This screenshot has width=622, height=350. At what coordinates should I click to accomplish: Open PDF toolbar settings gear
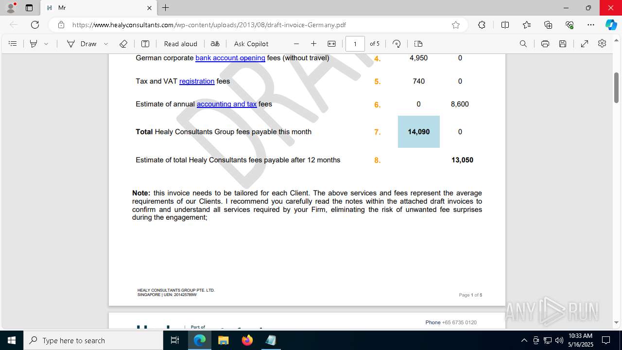pyautogui.click(x=602, y=44)
